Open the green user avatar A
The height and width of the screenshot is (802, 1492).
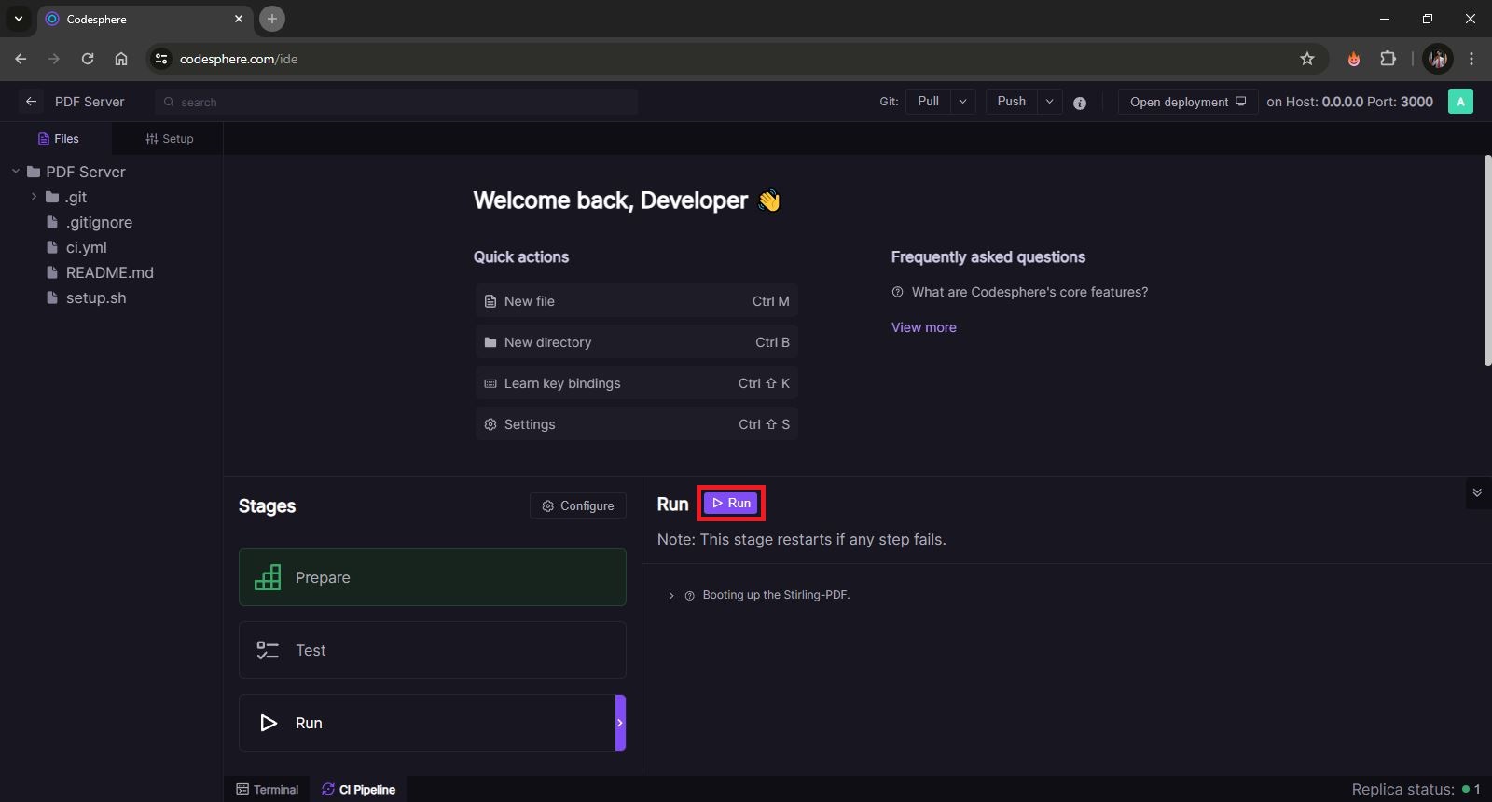(1460, 102)
